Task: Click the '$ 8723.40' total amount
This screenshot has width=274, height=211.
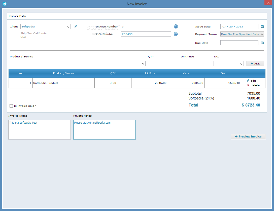Action: click(x=251, y=105)
